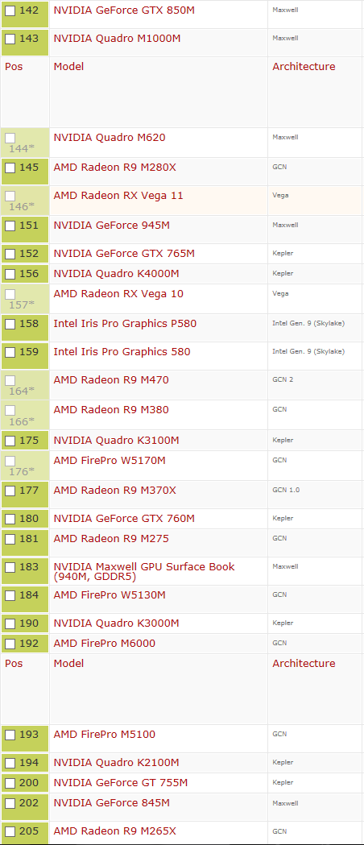Screen dimensions: 364x845
Task: Tick the checkbox for position 142
Action: [x=10, y=10]
